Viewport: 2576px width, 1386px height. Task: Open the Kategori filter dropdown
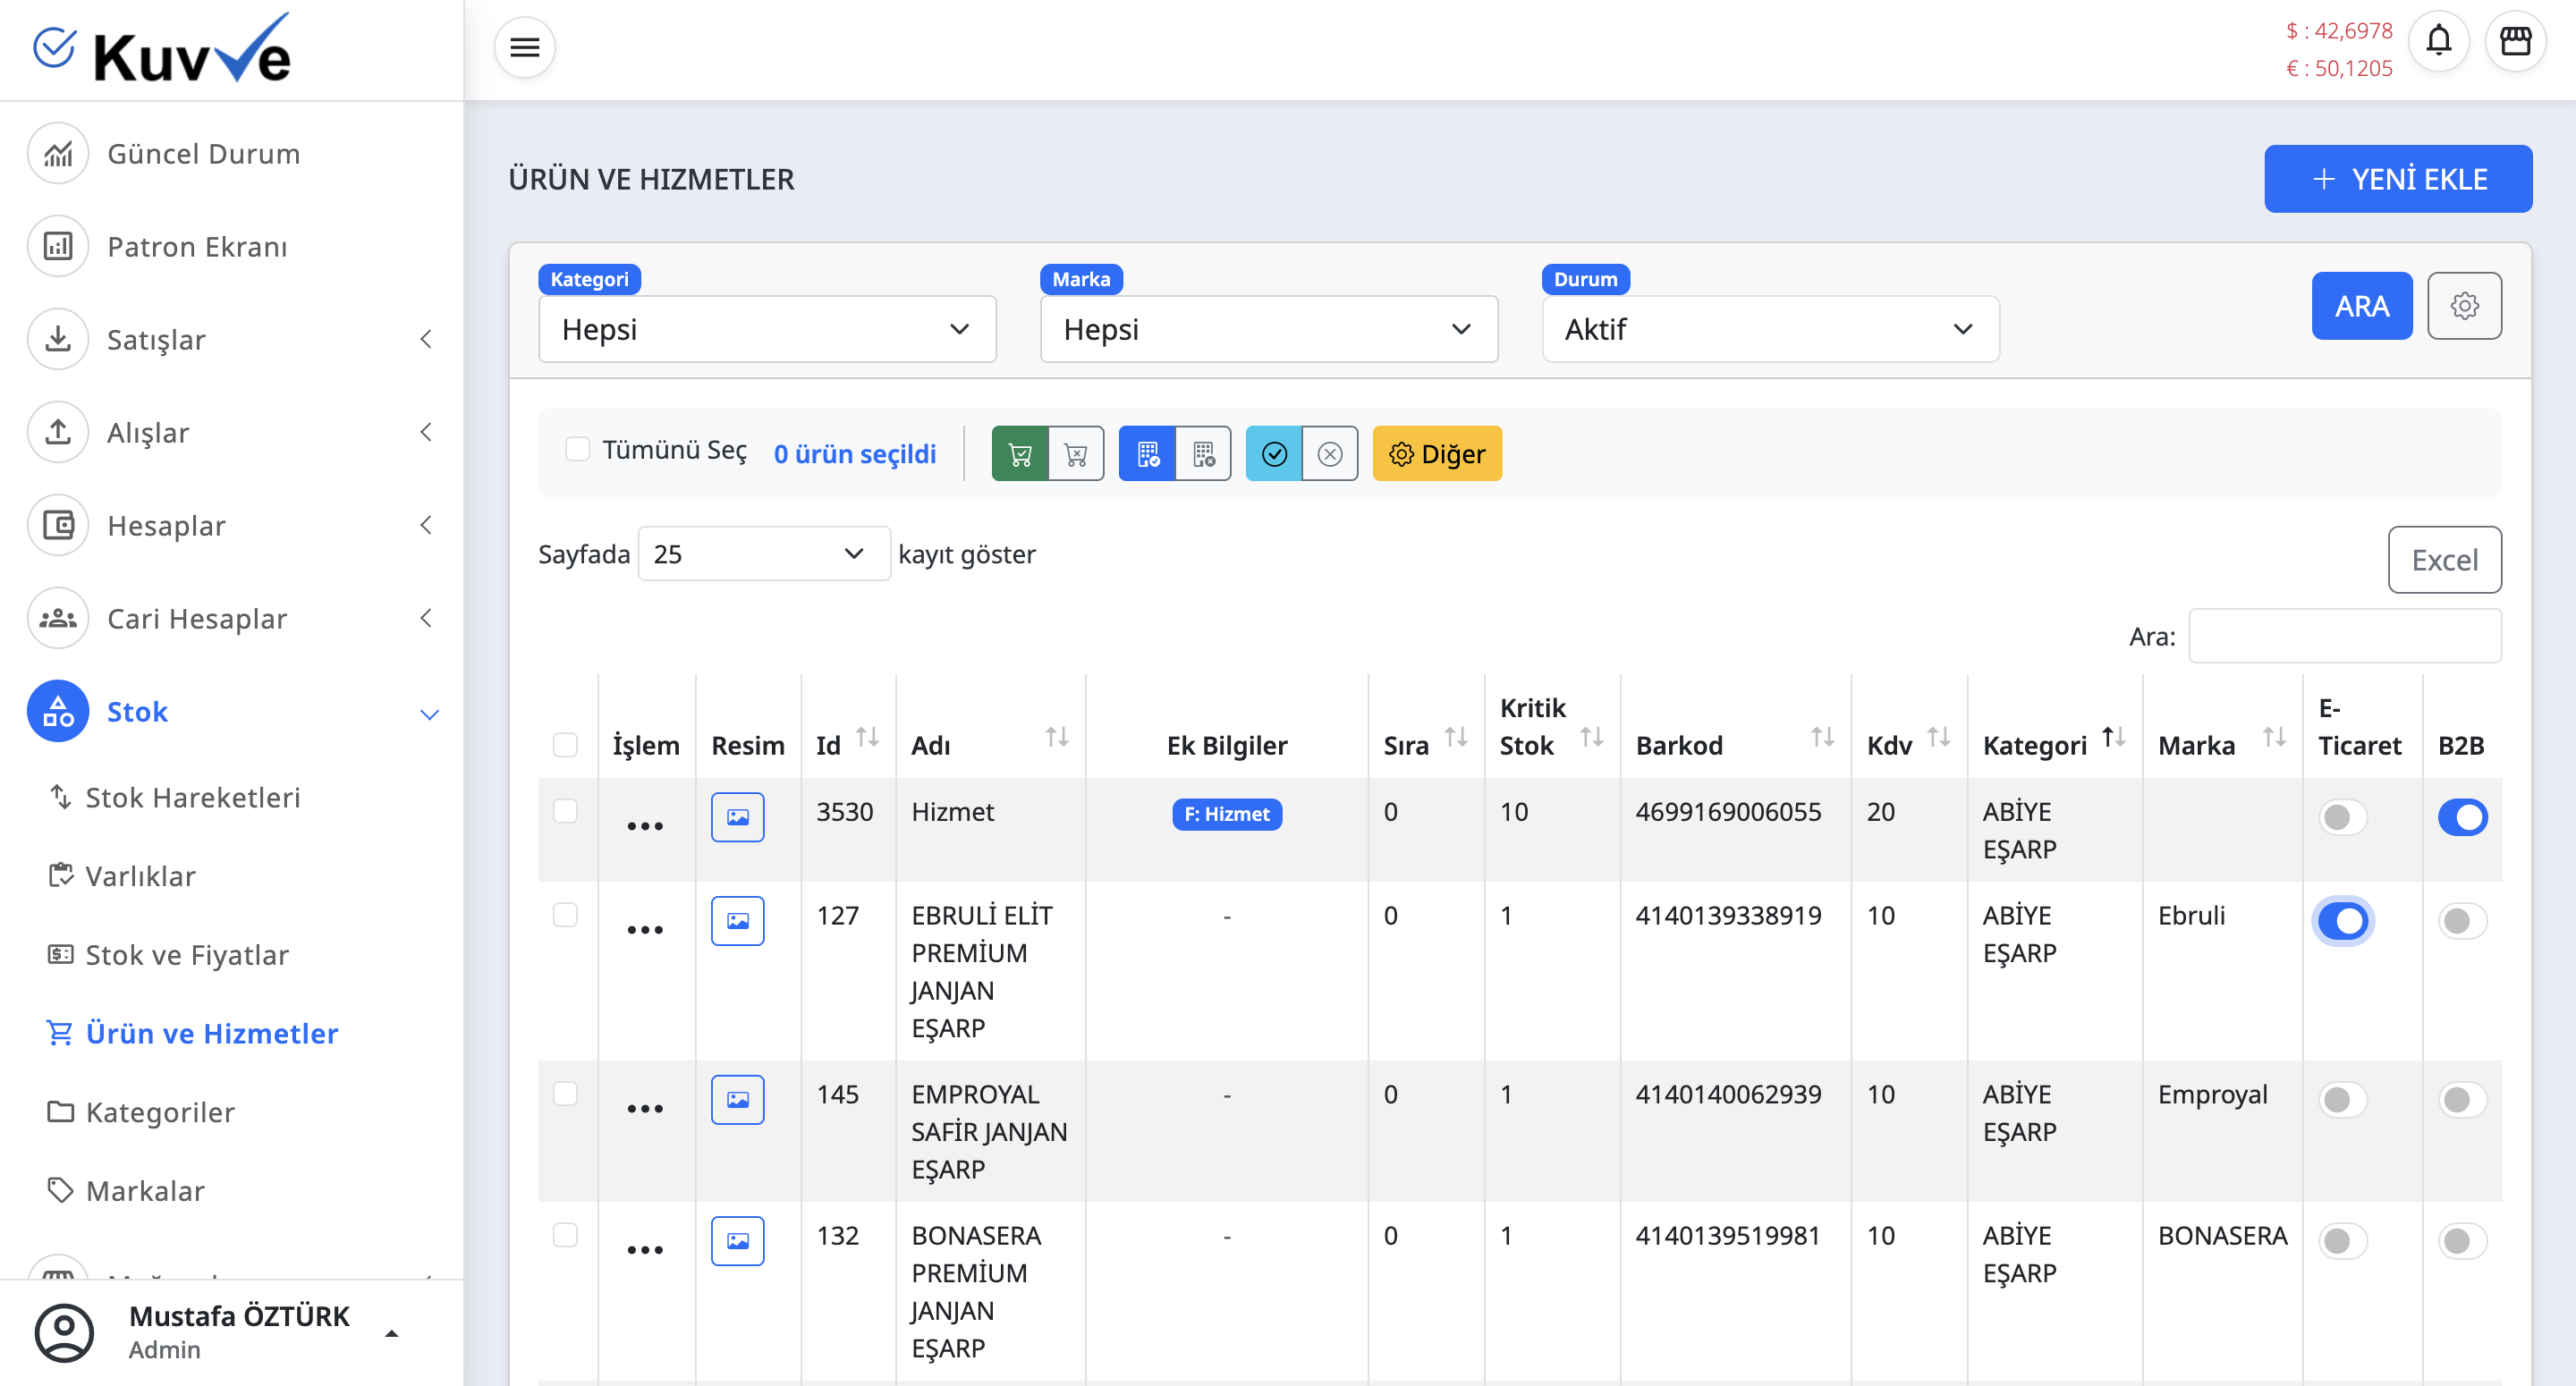[x=766, y=329]
